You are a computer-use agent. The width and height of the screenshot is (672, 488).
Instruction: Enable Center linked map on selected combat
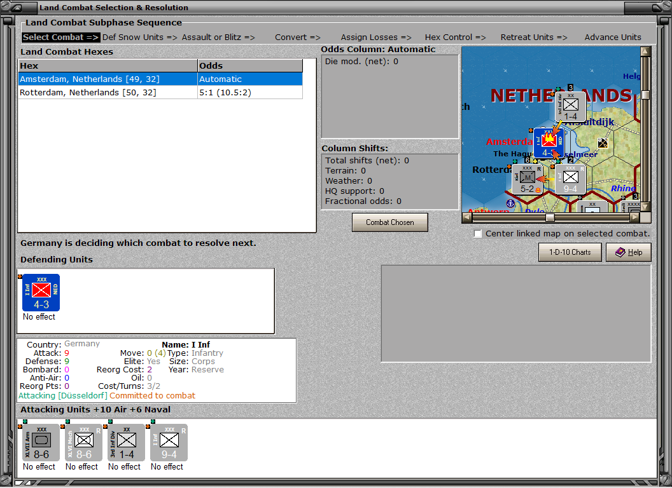tap(478, 234)
